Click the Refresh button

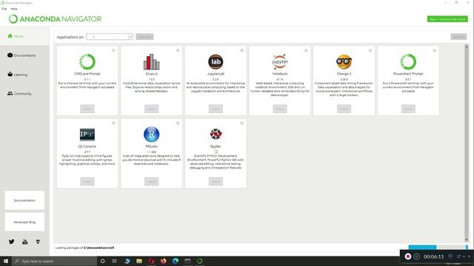(x=458, y=37)
